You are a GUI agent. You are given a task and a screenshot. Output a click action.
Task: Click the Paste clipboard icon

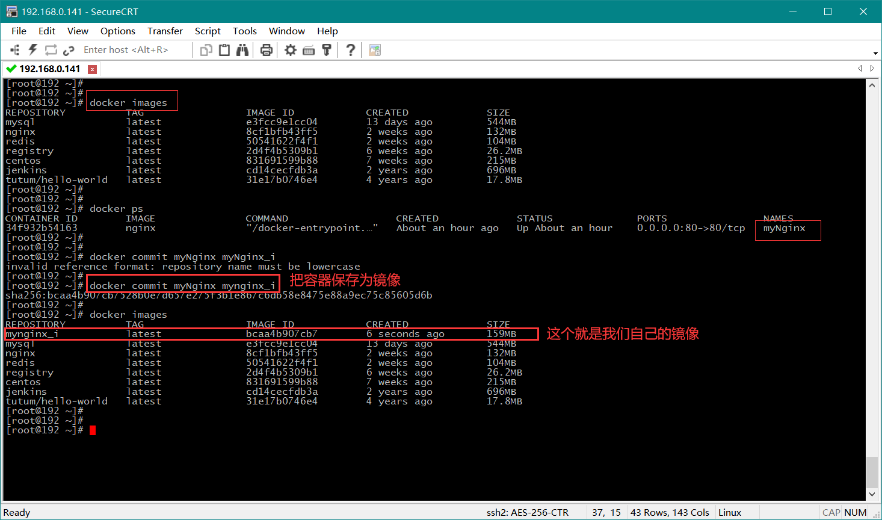(x=224, y=50)
